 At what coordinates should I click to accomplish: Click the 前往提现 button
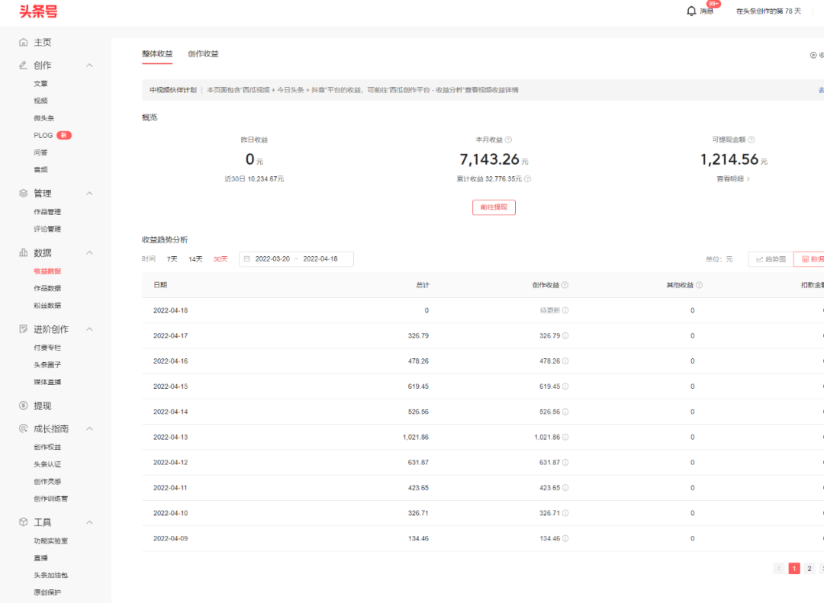point(494,207)
